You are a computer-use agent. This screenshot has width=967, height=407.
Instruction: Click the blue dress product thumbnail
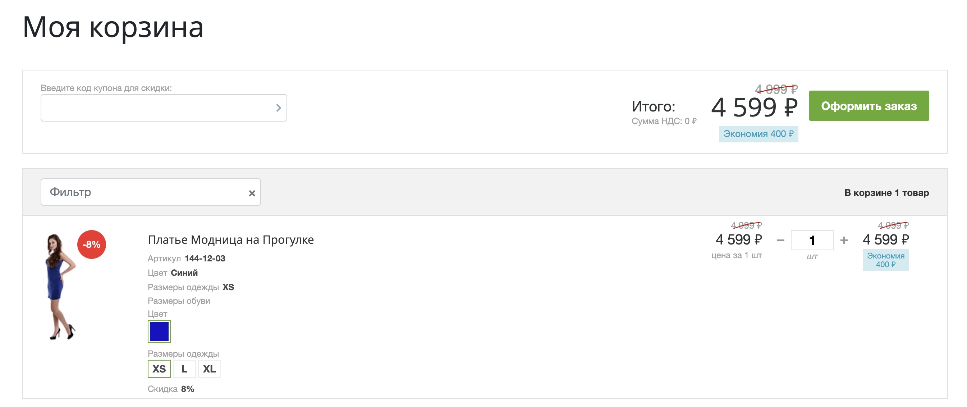(x=60, y=287)
